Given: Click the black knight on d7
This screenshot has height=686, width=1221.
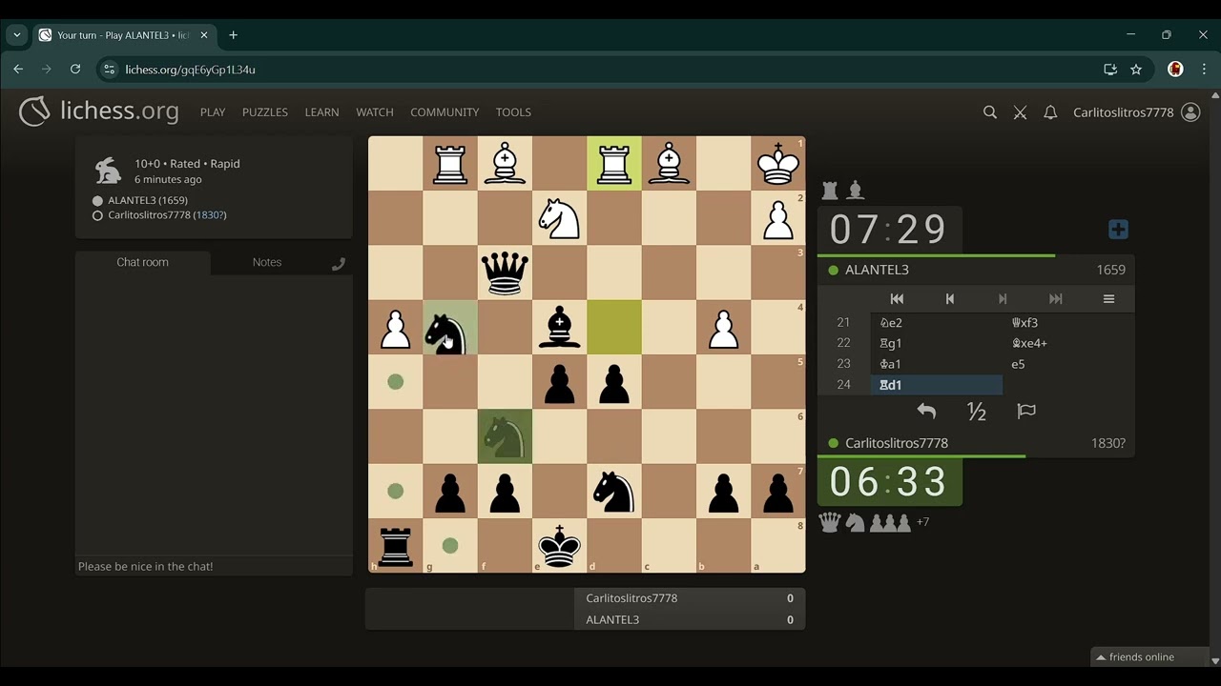Looking at the screenshot, I should (614, 492).
